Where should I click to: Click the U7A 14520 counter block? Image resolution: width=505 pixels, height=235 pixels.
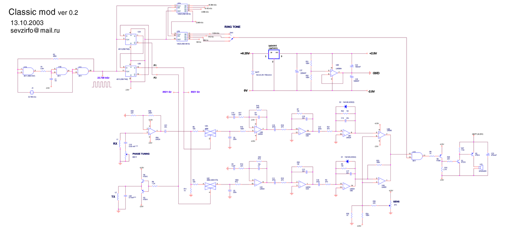182,8
